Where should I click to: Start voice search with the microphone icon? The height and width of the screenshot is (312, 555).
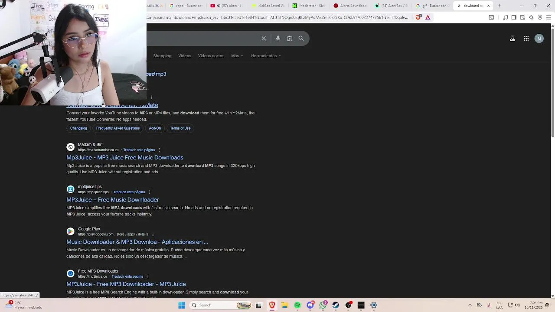(x=278, y=39)
